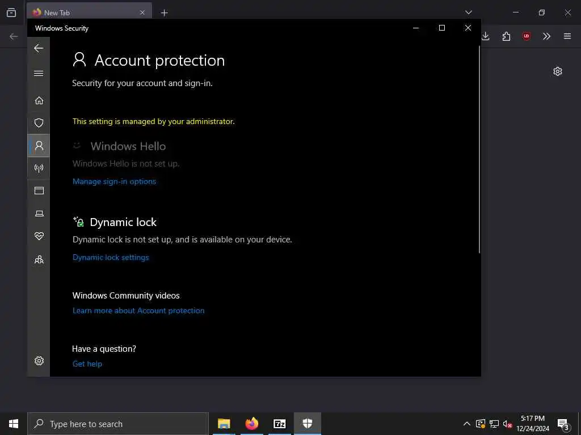Open Firefox downloads panel

[x=486, y=36]
